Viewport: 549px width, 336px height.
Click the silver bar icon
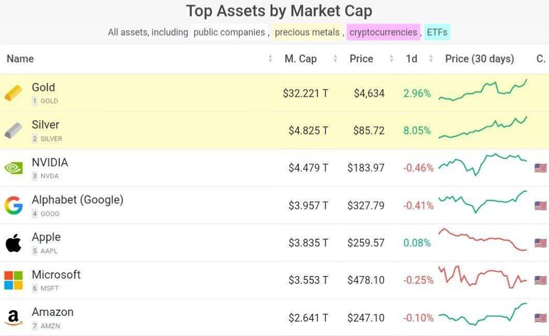click(x=14, y=131)
